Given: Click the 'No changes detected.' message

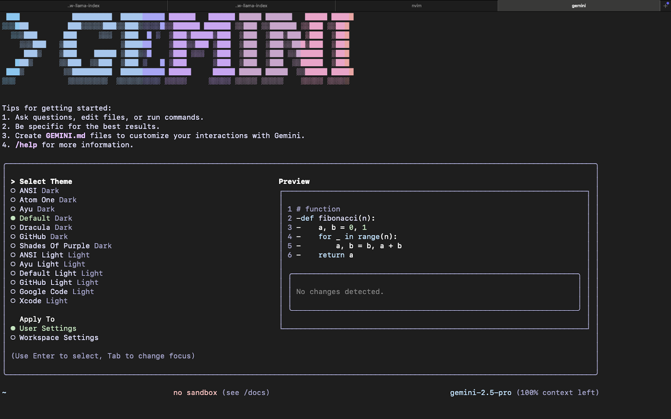Looking at the screenshot, I should pos(340,292).
